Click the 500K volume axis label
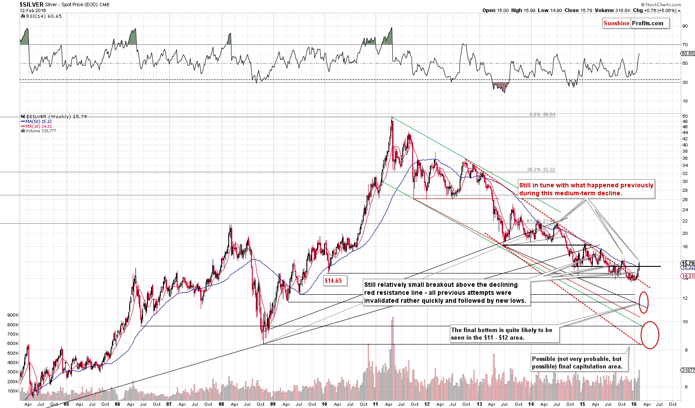The width and height of the screenshot is (695, 408). tap(13, 353)
